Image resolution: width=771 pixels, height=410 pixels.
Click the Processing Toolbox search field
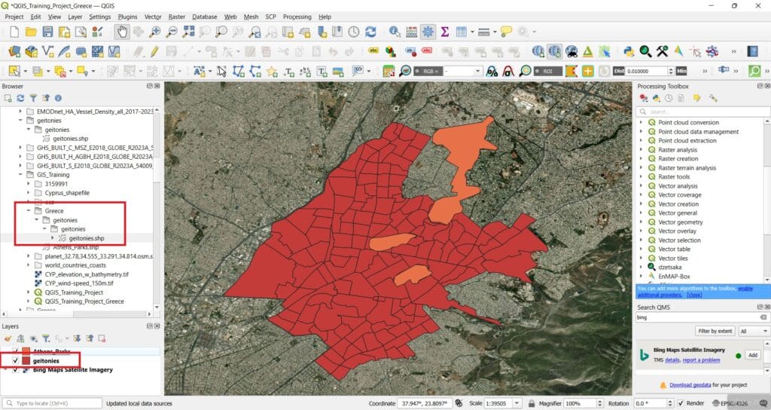coord(704,112)
